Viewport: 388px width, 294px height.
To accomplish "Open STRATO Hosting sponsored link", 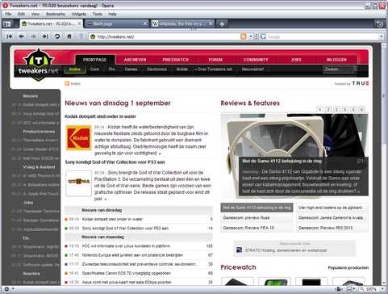I will pyautogui.click(x=286, y=250).
